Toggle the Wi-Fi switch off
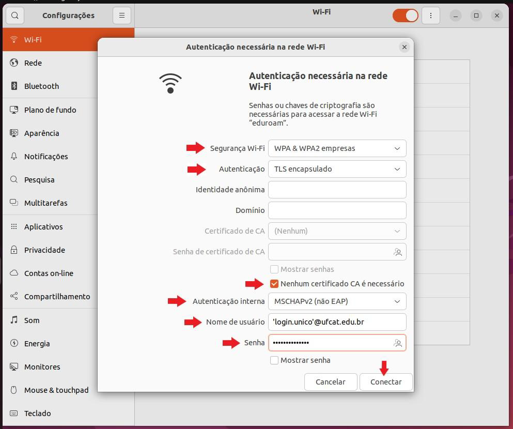 [406, 16]
